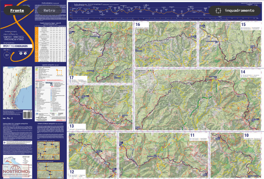The width and height of the screenshot is (264, 179).
Task: Click the 'EMILIA ROMAGNA TOSCANA LIGURIA' upside-down text
Action: click(x=14, y=38)
